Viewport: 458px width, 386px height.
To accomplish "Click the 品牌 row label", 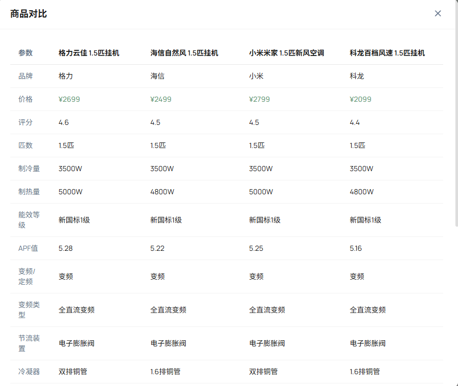I will point(25,76).
